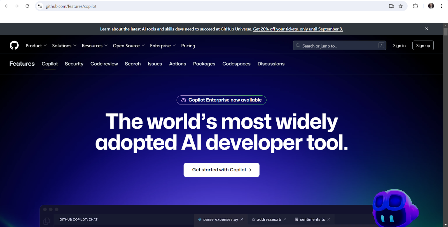Click the GITHUB COPILOT: CHAT panel title
This screenshot has height=227, width=448.
(78, 219)
